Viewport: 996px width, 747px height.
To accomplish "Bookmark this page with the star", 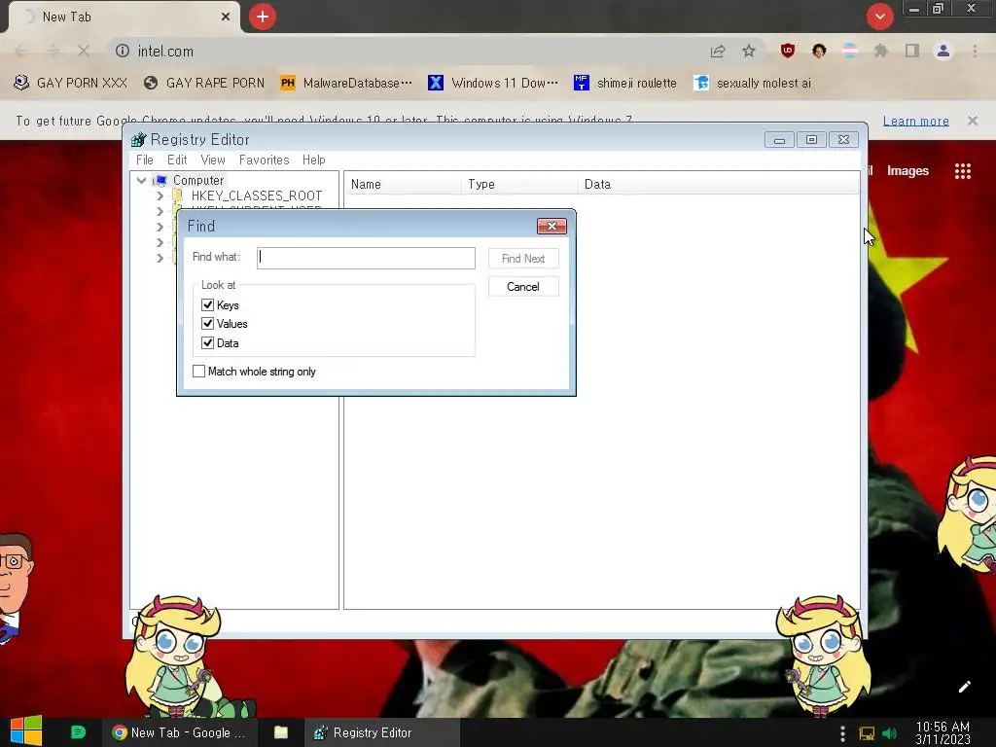I will click(x=749, y=51).
